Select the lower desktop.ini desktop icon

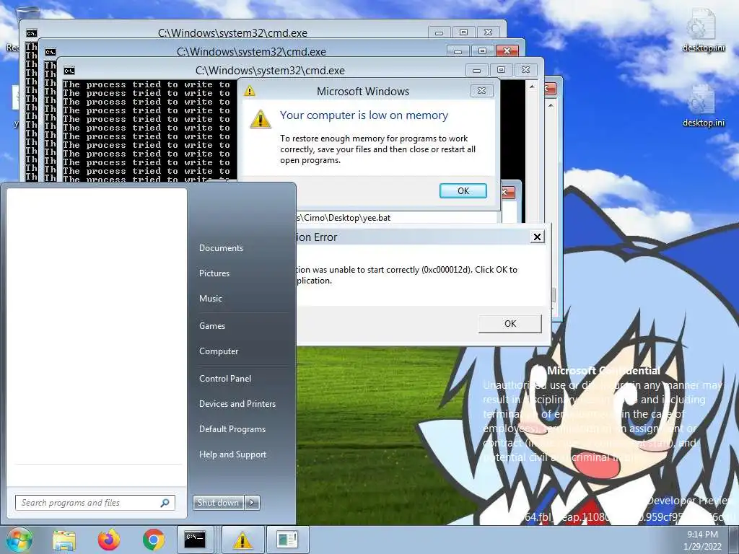click(x=703, y=106)
